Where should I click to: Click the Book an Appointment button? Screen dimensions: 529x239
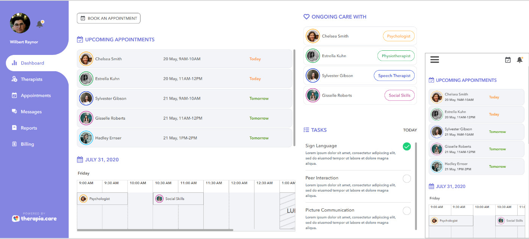point(109,18)
